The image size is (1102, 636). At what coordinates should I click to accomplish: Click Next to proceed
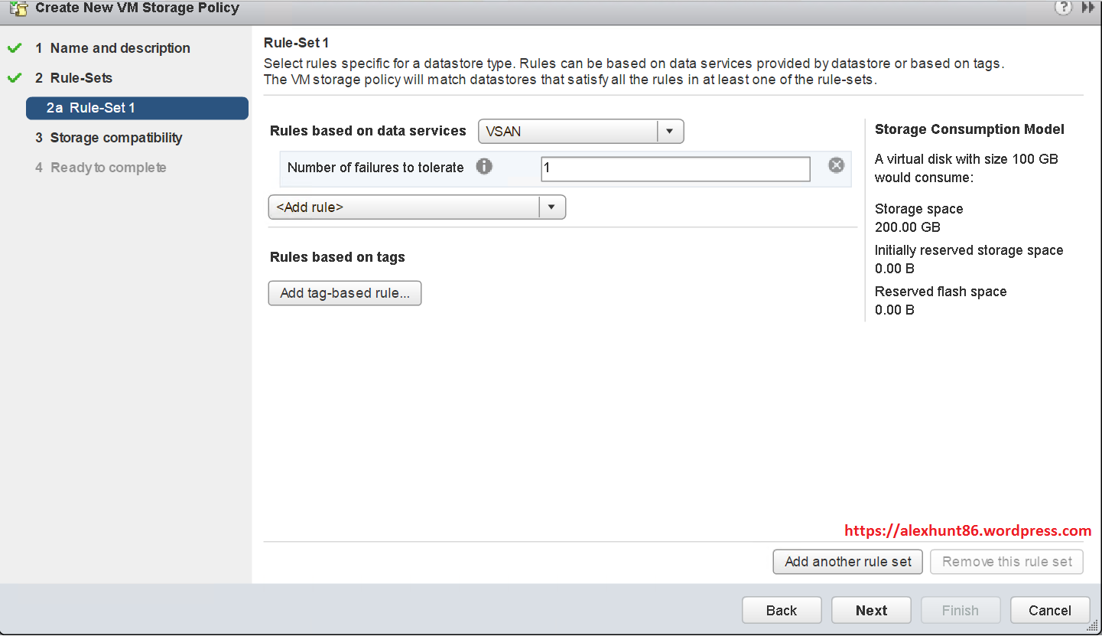(871, 610)
